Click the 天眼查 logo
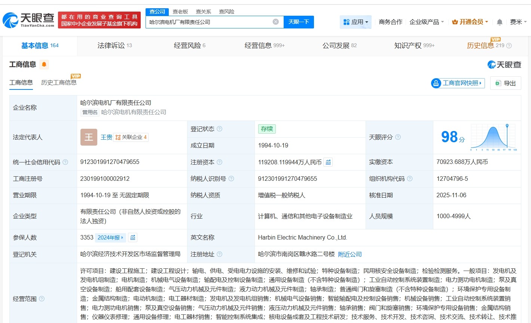 click(25, 19)
